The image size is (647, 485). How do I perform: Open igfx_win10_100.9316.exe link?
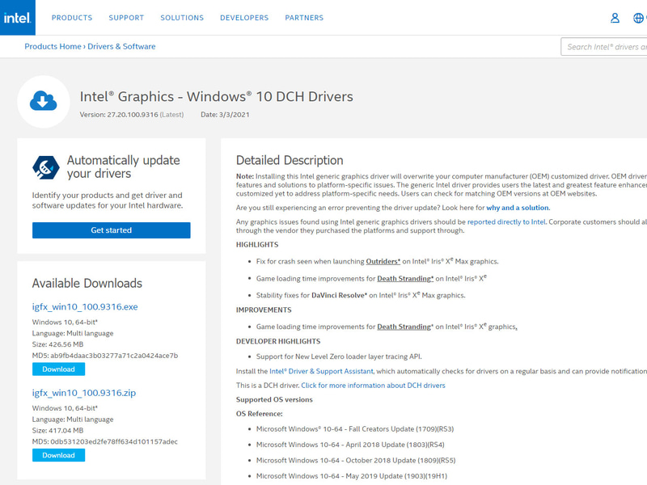click(85, 307)
